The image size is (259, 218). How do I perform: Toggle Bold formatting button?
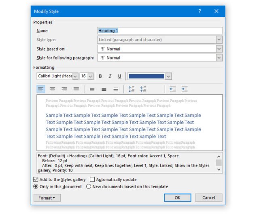click(x=100, y=76)
